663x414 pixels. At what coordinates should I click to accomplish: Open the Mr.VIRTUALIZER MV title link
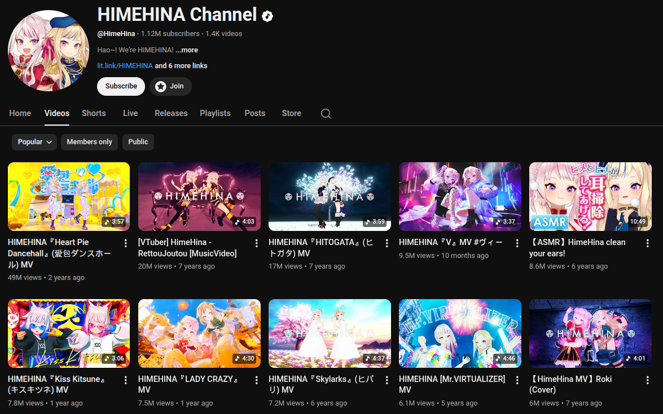tap(452, 385)
